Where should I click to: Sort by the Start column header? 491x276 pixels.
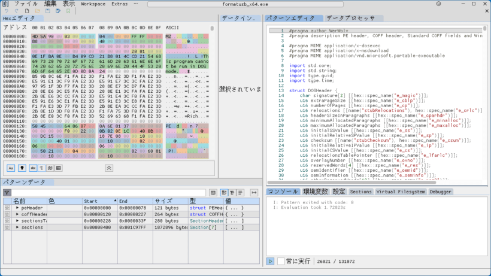click(100, 201)
